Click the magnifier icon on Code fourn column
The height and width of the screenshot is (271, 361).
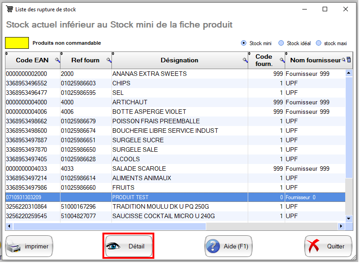pyautogui.click(x=282, y=60)
